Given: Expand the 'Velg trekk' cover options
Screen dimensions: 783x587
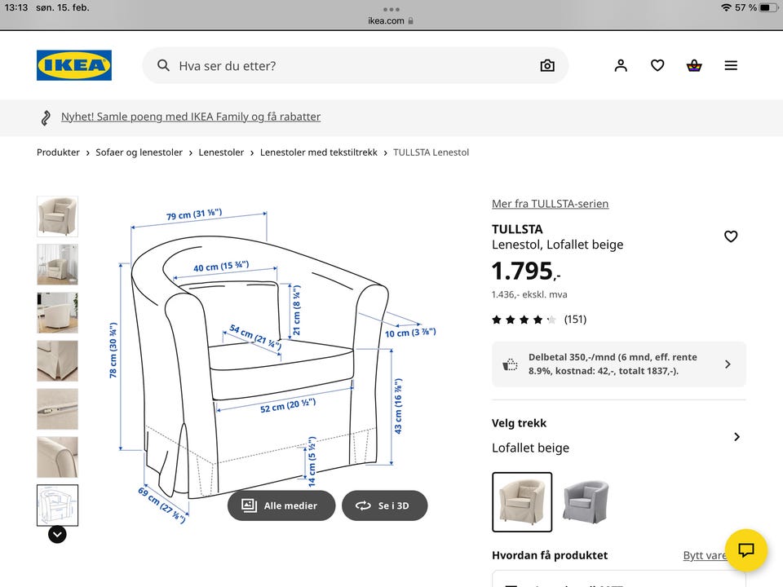Looking at the screenshot, I should pos(619,435).
